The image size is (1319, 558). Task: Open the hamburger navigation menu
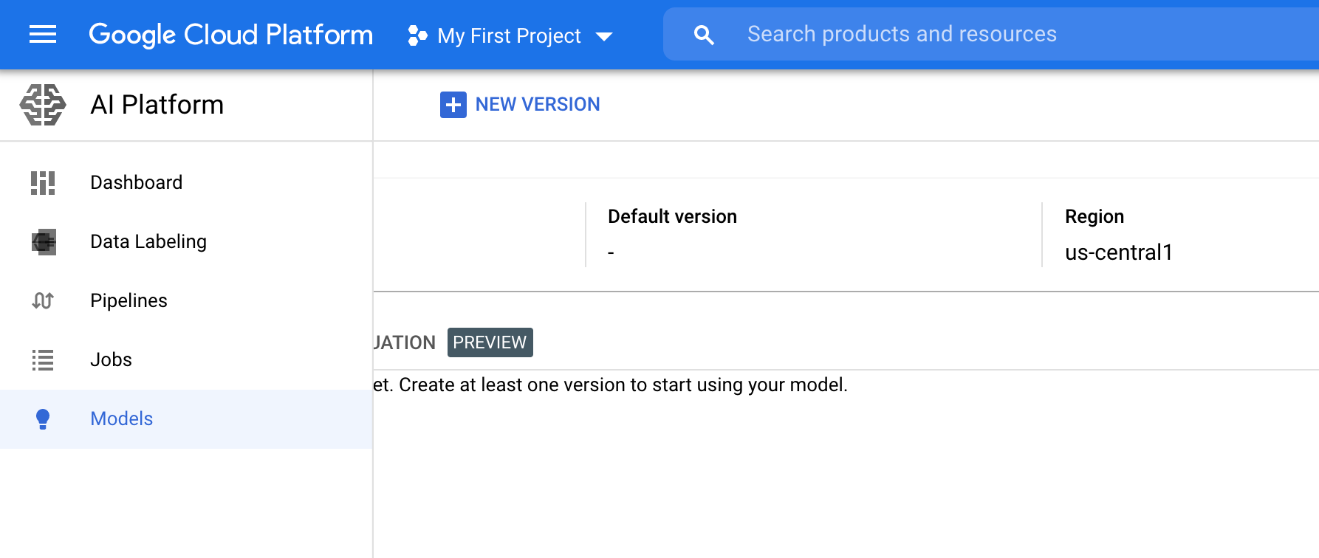tap(43, 35)
